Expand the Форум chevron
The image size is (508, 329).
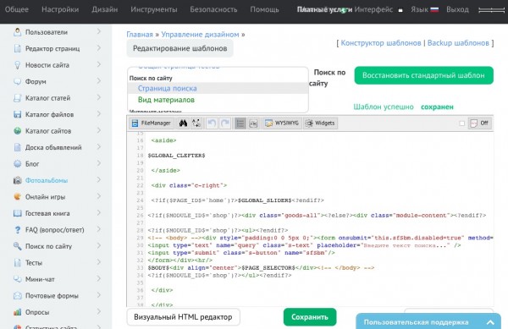coord(99,81)
